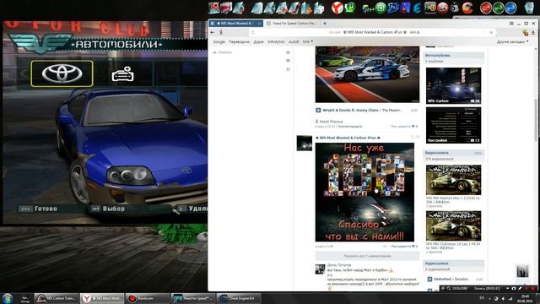
Task: Play the Disturbed audio track
Action: (429, 280)
